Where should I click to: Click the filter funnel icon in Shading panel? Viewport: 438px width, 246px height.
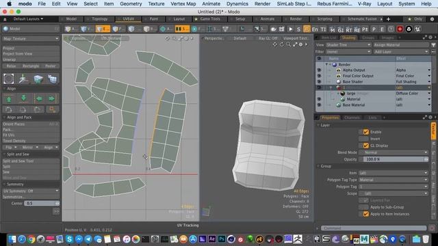click(433, 44)
